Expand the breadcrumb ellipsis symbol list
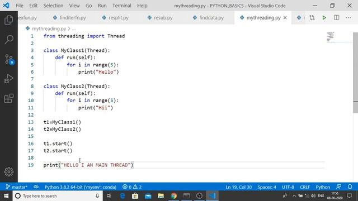 [x=74, y=29]
